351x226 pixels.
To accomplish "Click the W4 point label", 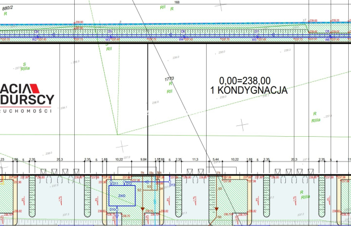I will point(182,40).
